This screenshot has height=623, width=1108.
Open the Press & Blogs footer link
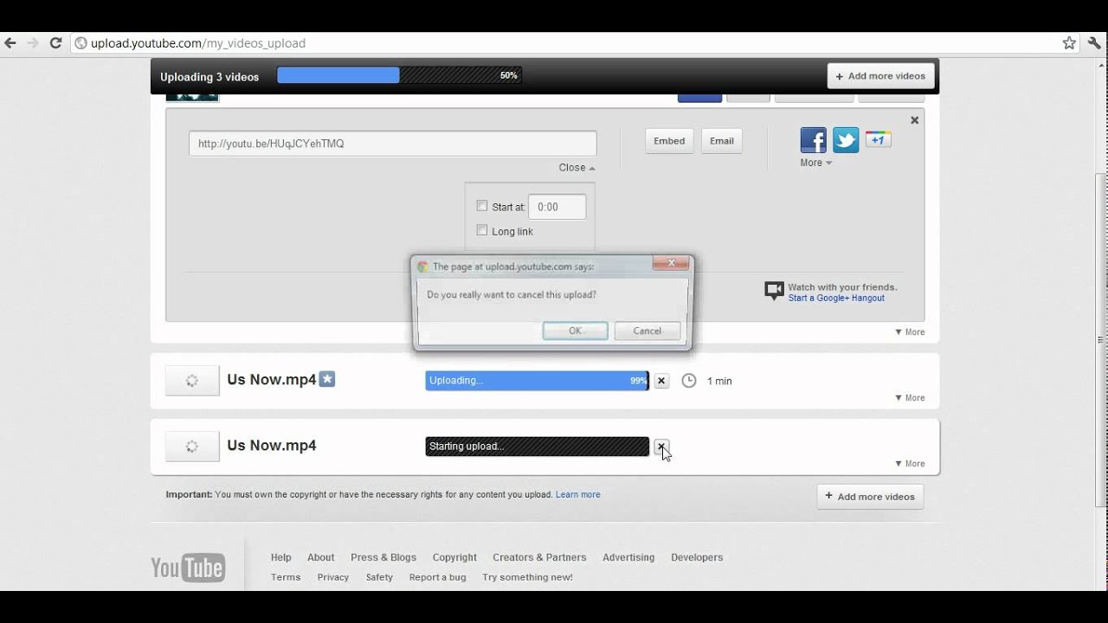[383, 557]
